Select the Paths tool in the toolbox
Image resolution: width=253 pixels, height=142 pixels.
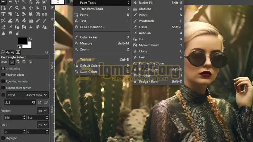click(x=3, y=8)
